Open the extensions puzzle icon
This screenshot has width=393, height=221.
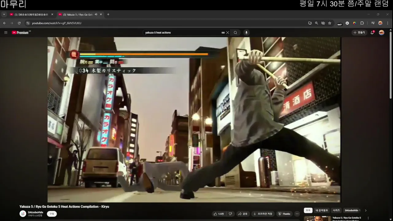[362, 23]
